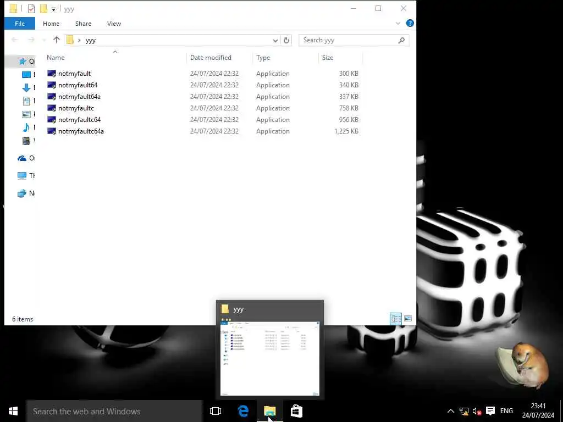Click Properties icon in quick access toolbar
Viewport: 563px width, 422px height.
click(x=31, y=9)
